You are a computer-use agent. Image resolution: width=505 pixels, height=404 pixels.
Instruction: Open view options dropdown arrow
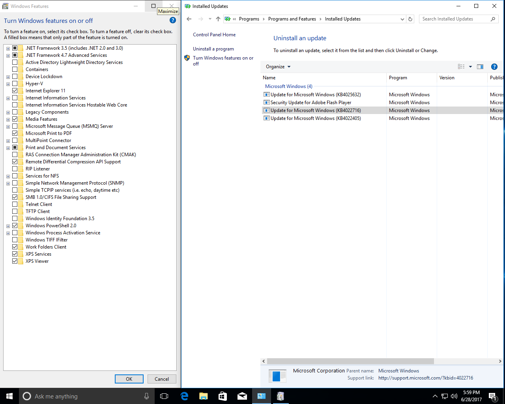470,67
